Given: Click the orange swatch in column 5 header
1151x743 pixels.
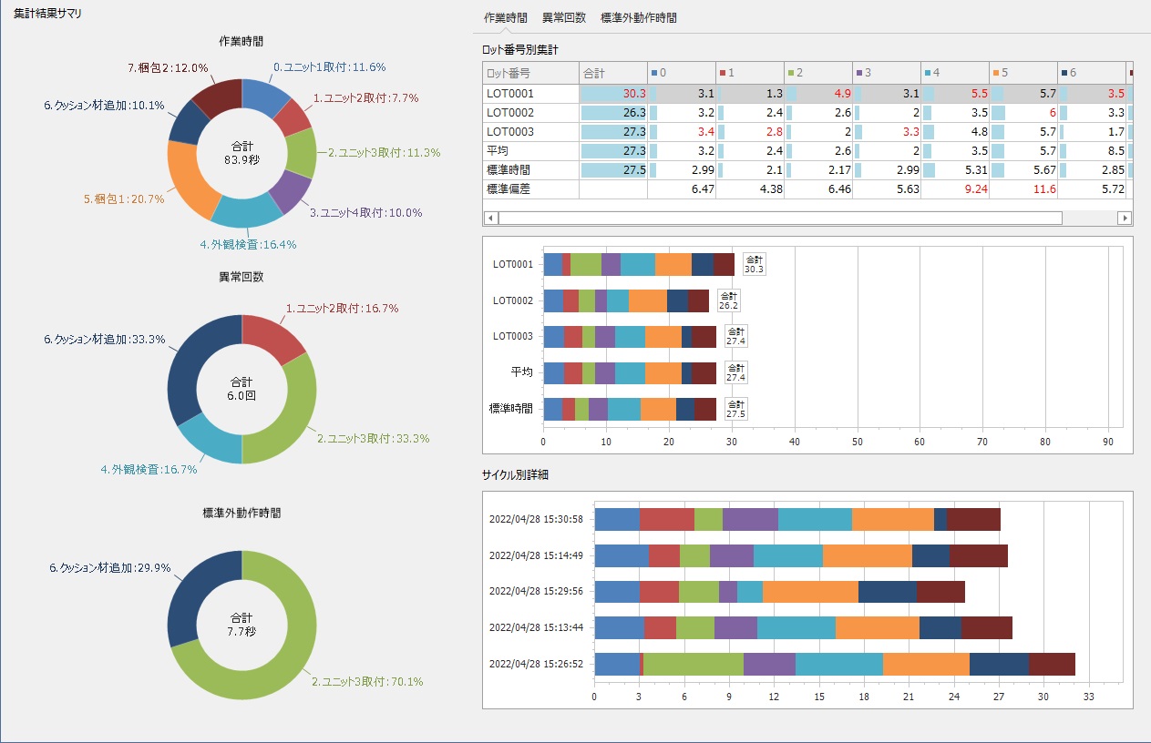Looking at the screenshot, I should [x=996, y=73].
